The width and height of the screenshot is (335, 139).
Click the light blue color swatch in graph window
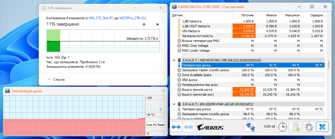pos(155,109)
